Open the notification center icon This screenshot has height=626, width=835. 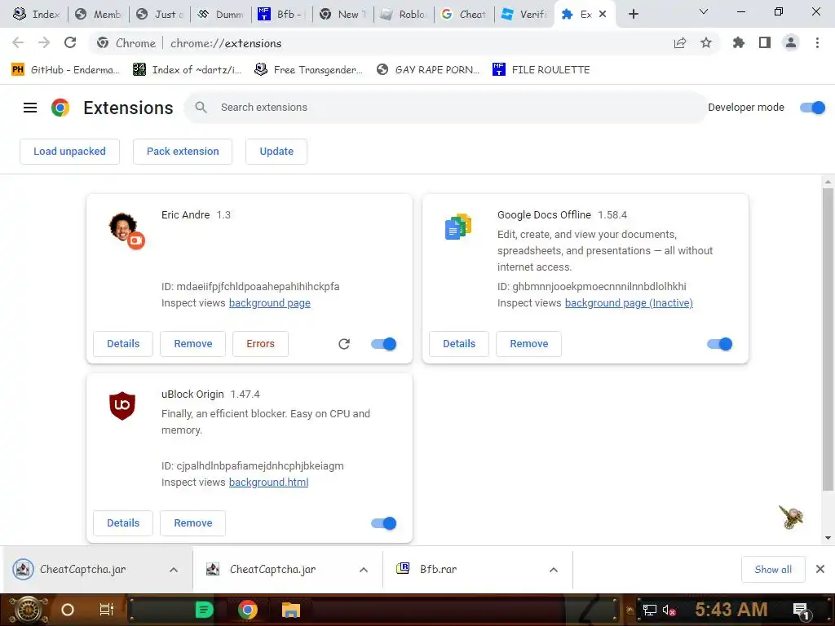point(802,611)
